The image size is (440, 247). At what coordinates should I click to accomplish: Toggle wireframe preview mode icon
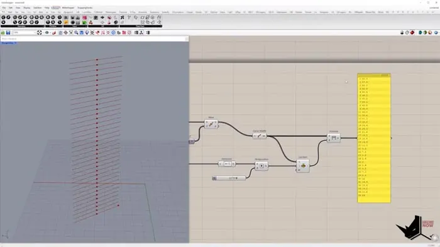coord(407,33)
